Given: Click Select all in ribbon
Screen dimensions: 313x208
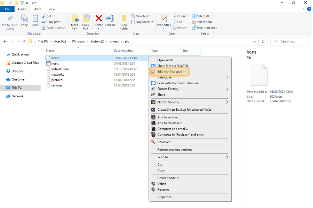Looking at the screenshot, I should click(x=200, y=16).
